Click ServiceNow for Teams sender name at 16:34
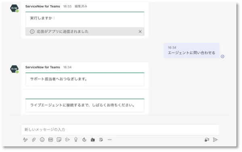 43,67
